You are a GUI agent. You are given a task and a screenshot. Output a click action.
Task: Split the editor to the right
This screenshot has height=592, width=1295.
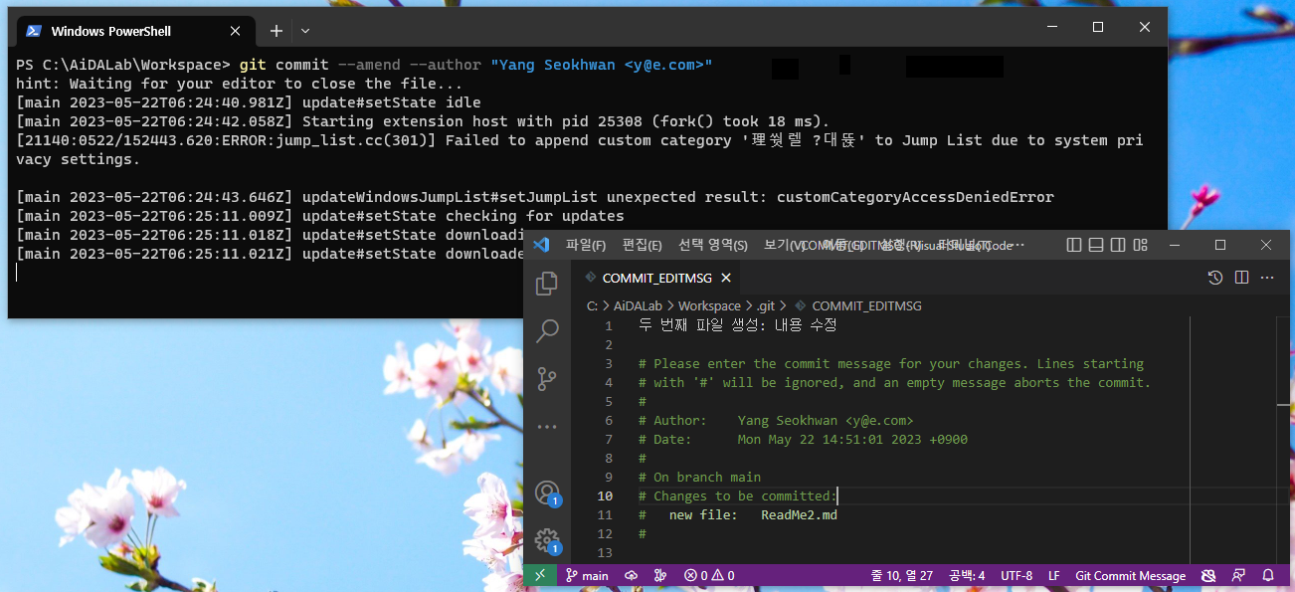point(1241,278)
